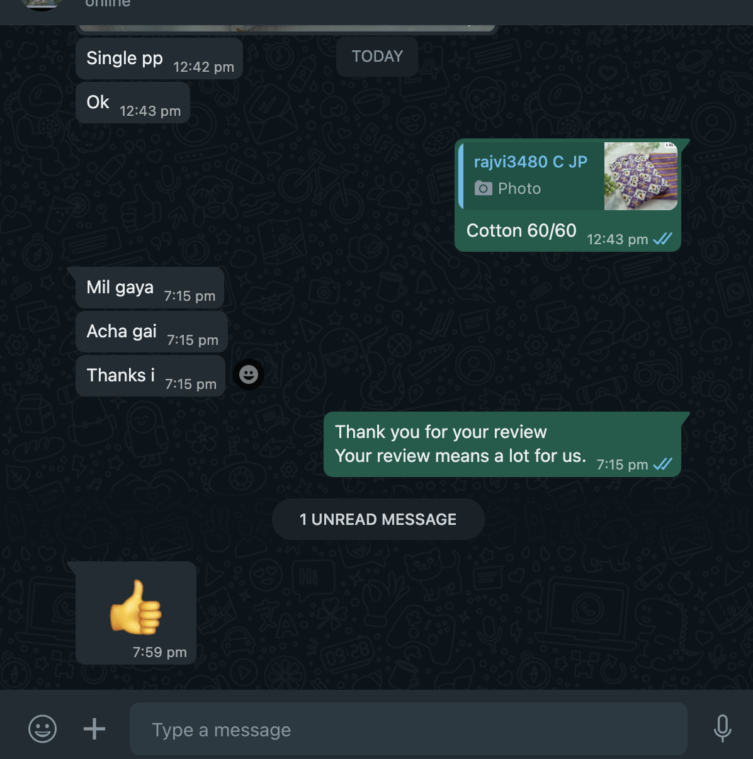Click the camera Photo icon in quoted reply
This screenshot has height=759, width=753.
tap(483, 188)
